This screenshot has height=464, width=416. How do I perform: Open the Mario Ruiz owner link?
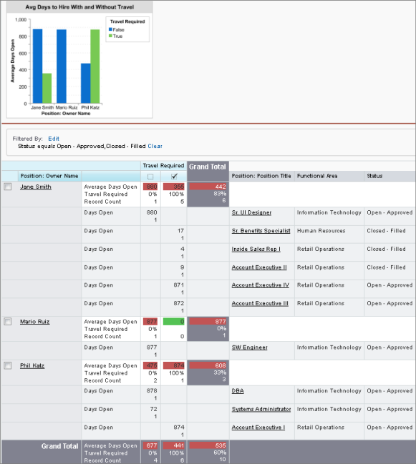34,321
